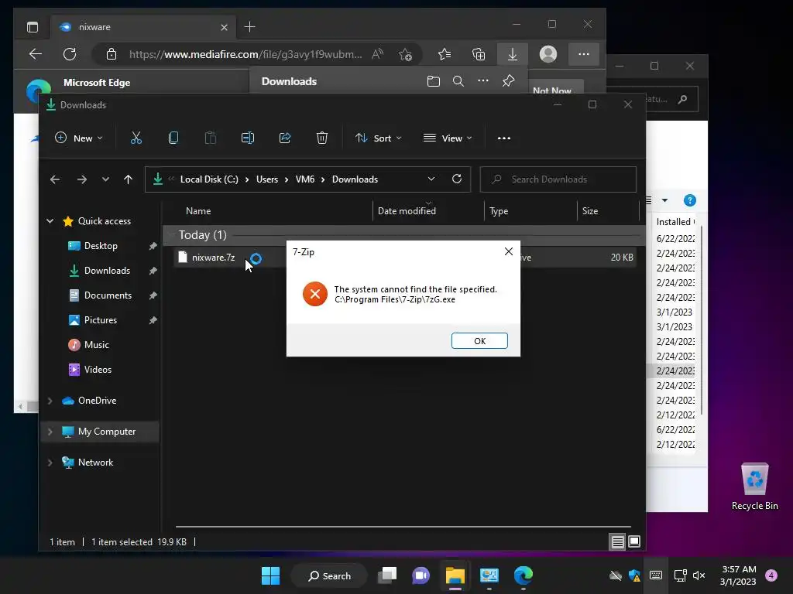Viewport: 793px width, 594px height.
Task: Sort by Date modified column header
Action: pyautogui.click(x=407, y=211)
